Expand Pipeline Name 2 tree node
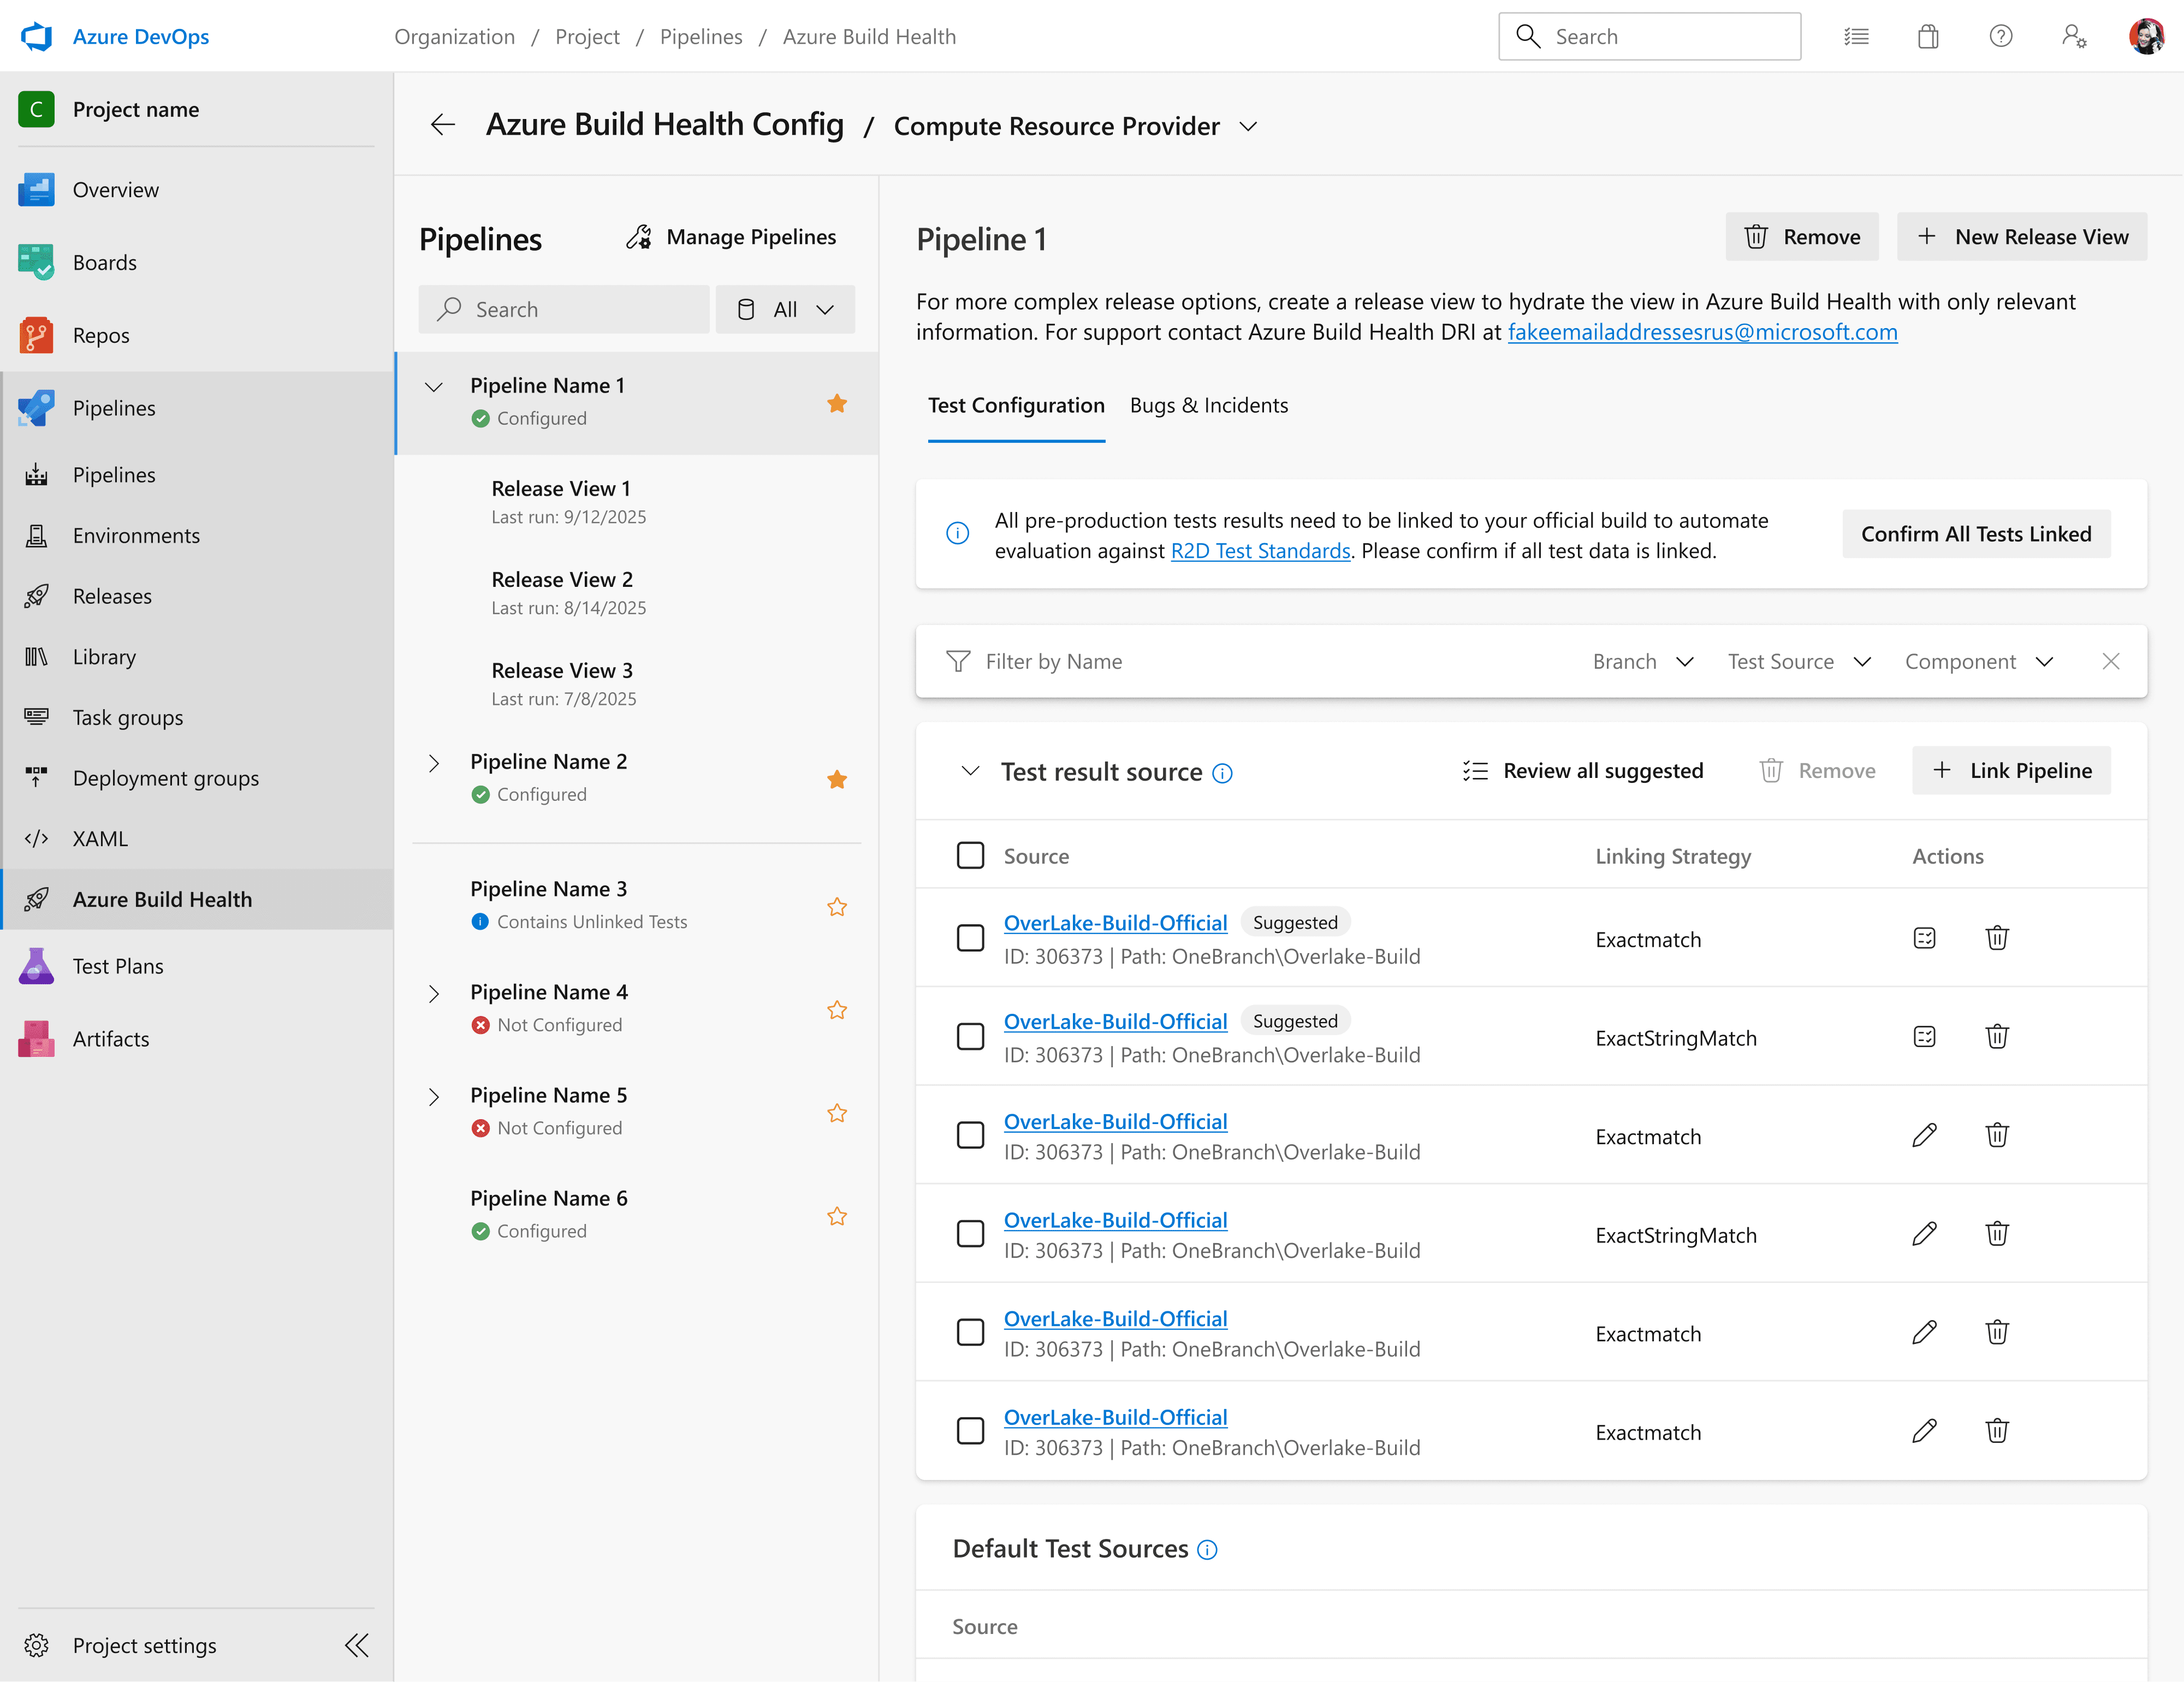The image size is (2184, 1682). (x=433, y=763)
